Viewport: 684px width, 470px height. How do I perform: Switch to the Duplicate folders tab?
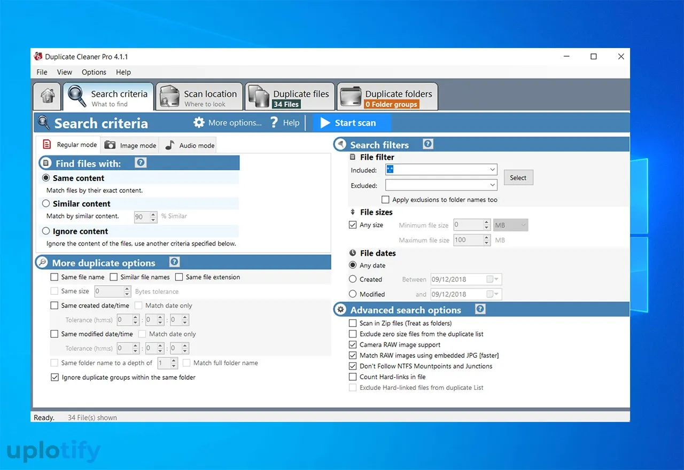(387, 97)
